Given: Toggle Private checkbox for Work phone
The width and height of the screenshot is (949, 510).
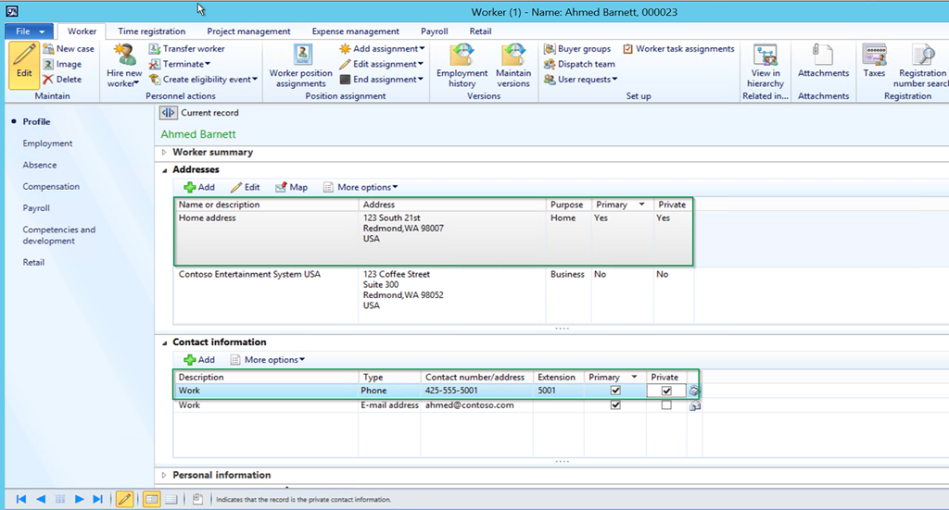Looking at the screenshot, I should (x=665, y=392).
